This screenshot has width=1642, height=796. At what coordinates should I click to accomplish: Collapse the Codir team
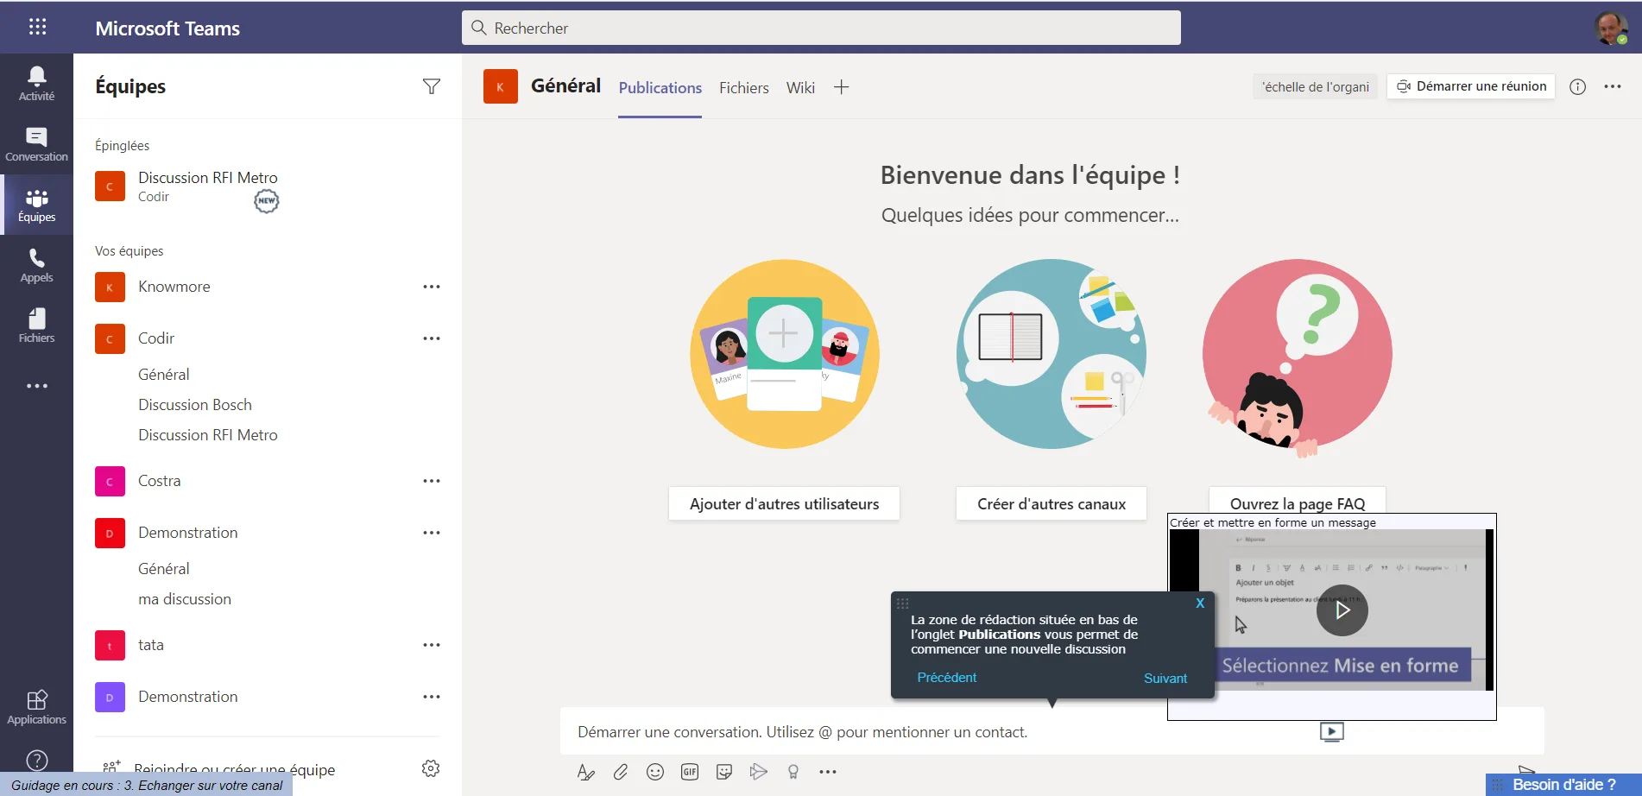156,338
